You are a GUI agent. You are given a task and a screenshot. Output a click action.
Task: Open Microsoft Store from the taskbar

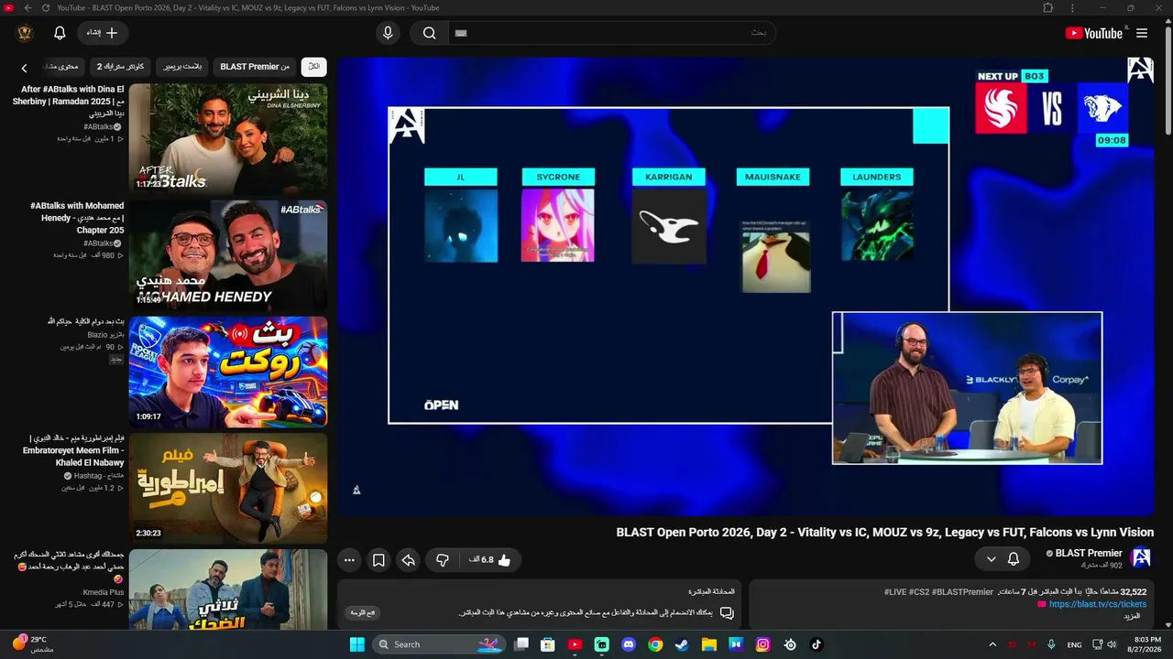[x=548, y=644]
